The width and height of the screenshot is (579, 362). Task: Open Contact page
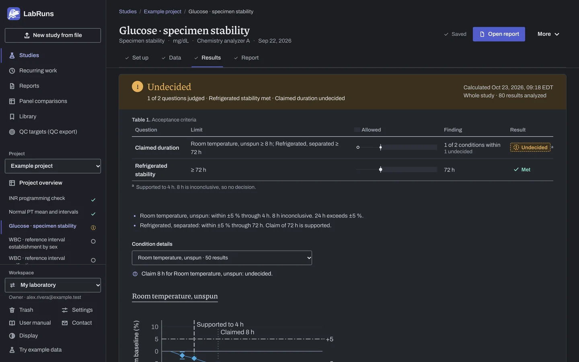tap(82, 323)
